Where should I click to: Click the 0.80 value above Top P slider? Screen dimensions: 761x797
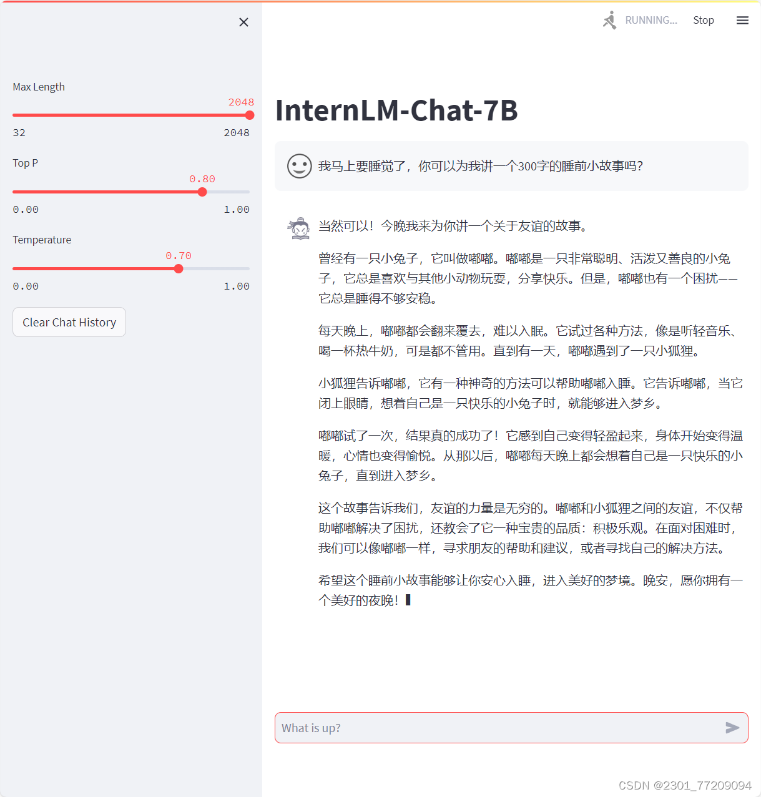coord(202,178)
